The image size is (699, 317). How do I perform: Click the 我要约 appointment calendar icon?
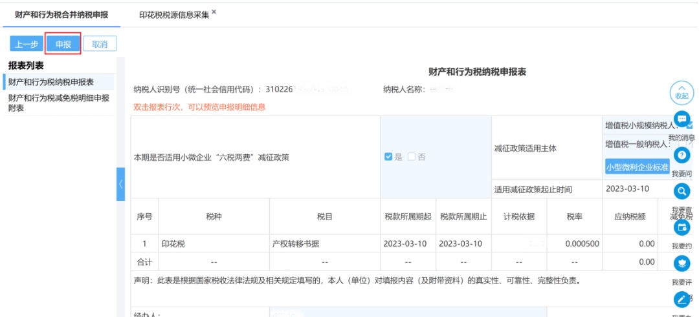pos(682,227)
